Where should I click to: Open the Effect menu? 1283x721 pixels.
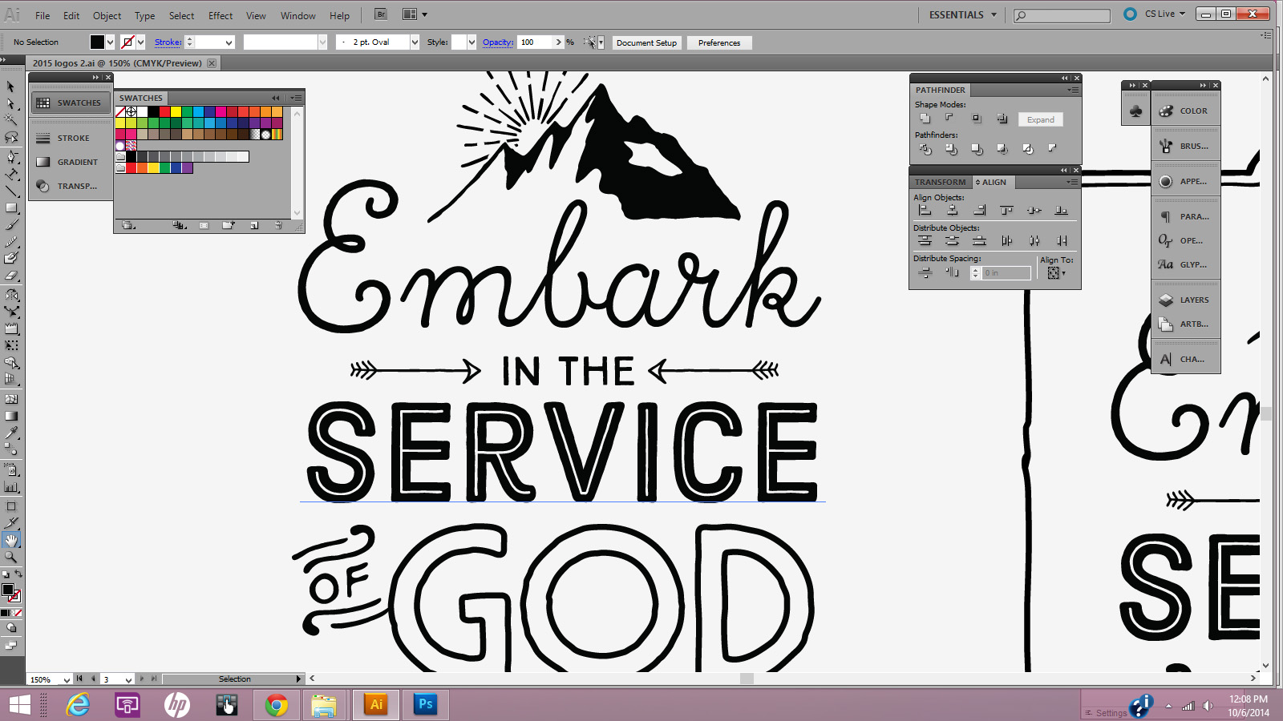tap(221, 15)
